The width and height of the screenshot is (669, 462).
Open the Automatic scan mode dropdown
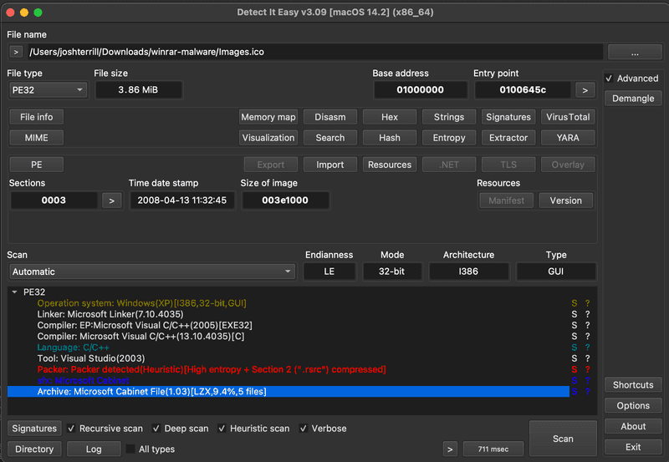151,272
